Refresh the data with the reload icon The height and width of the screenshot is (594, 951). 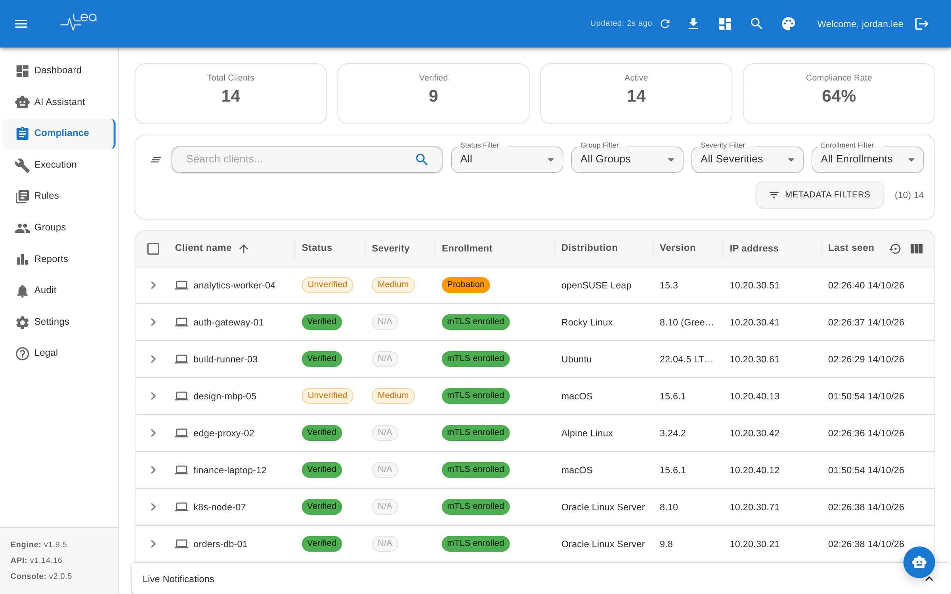665,24
